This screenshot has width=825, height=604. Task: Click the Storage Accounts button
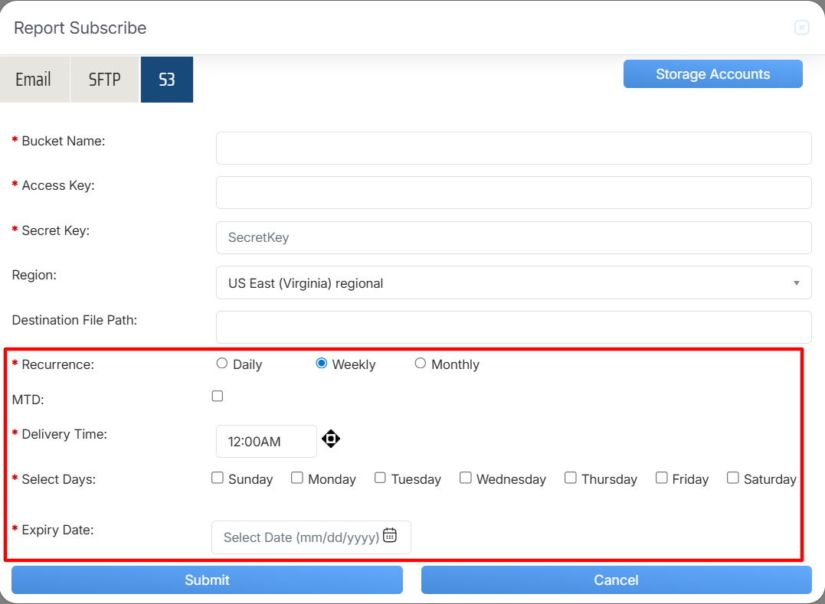tap(712, 74)
